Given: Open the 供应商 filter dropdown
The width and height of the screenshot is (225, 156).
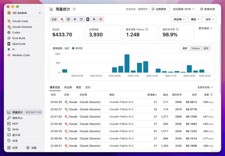Looking at the screenshot, I should coord(179,19).
